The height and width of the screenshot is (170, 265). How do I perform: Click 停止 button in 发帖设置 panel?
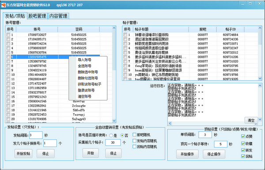pyautogui.click(x=45, y=153)
